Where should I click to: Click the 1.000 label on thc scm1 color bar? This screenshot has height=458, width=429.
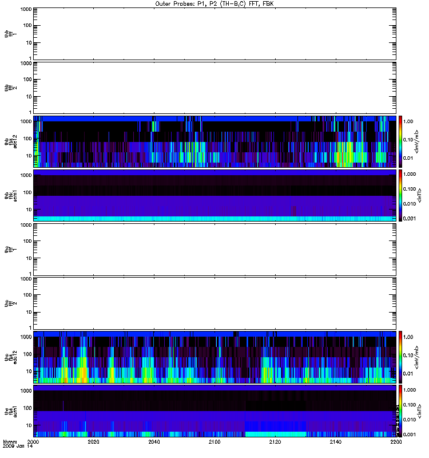tap(410, 390)
